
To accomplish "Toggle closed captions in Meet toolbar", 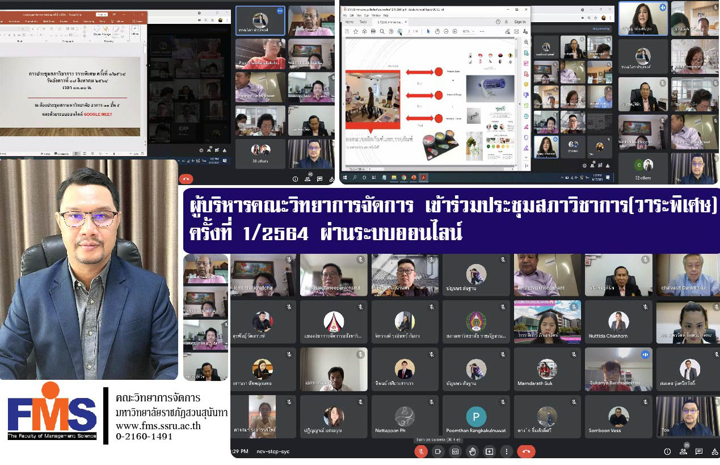I will [x=455, y=451].
